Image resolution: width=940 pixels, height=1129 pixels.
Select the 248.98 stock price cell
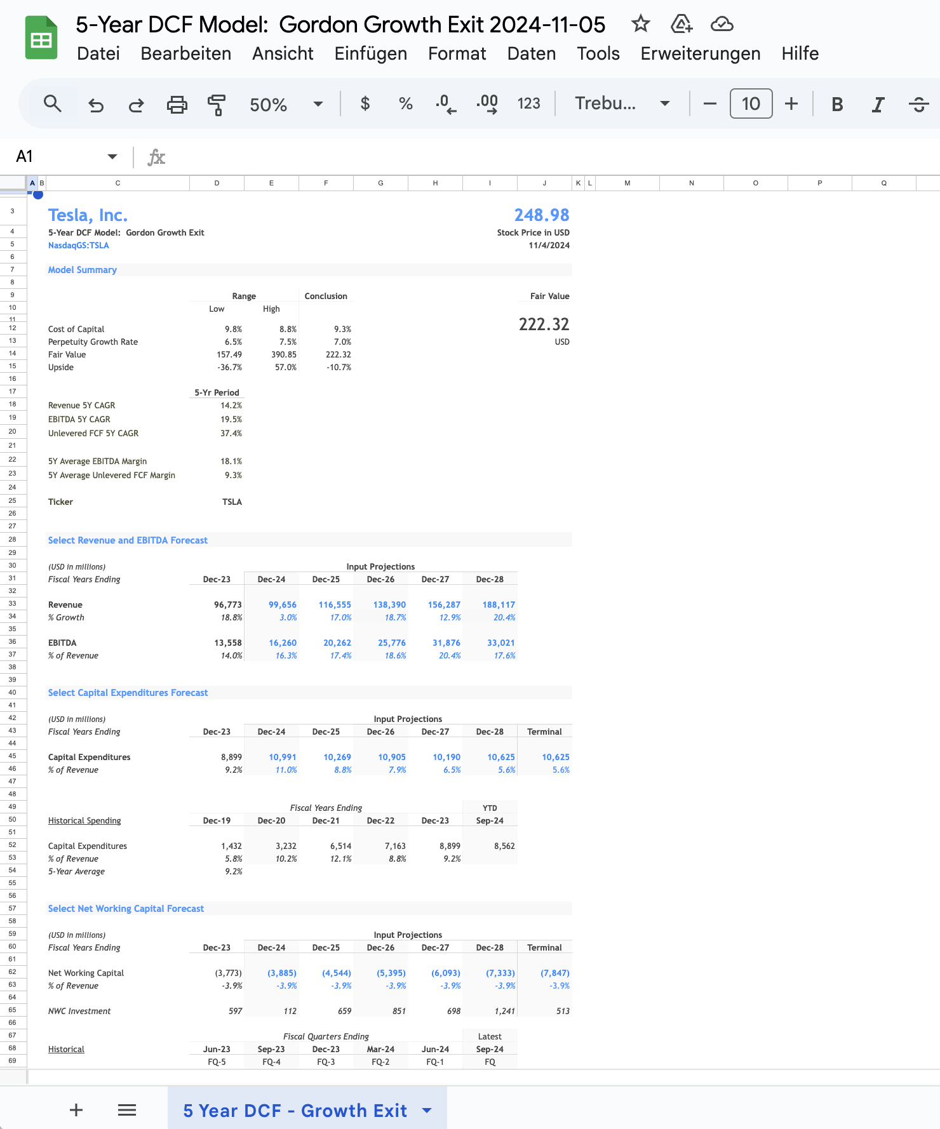tap(542, 215)
